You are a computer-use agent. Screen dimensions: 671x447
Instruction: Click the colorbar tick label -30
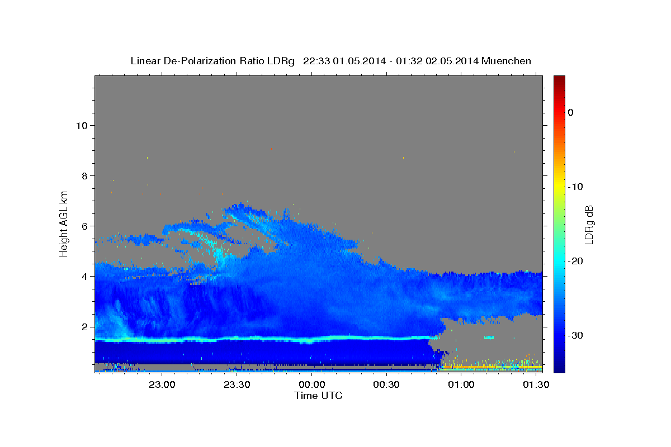coord(575,335)
